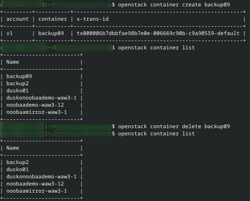The height and width of the screenshot is (201, 250).
Task: Click the 'container' column header
Action: (x=51, y=19)
